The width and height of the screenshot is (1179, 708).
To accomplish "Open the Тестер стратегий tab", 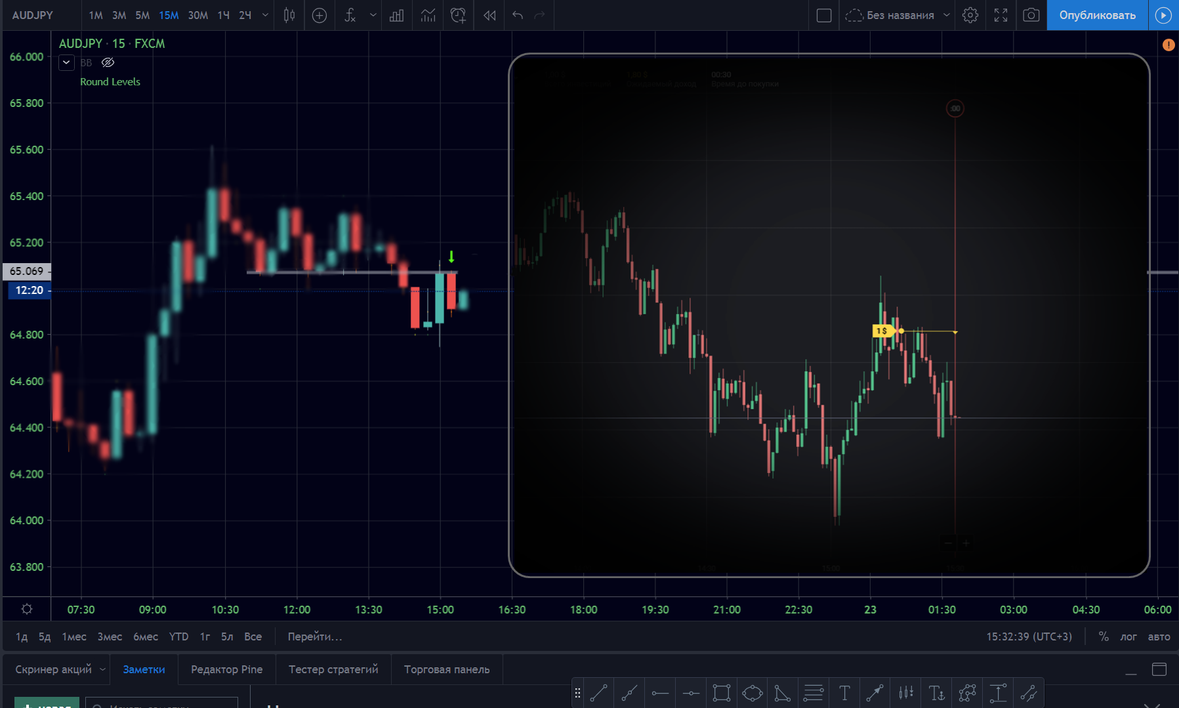I will pos(333,669).
